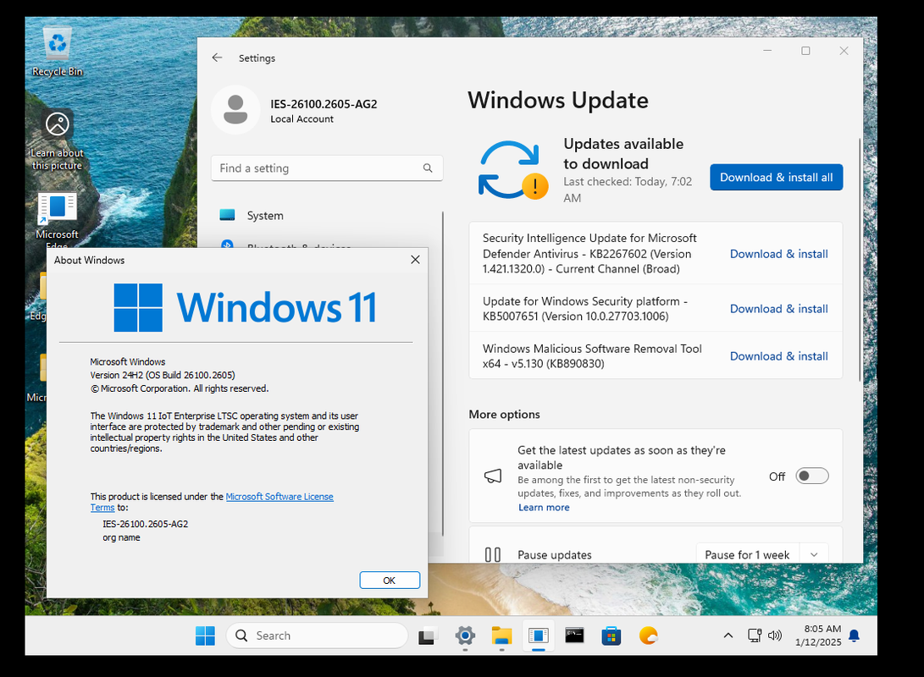This screenshot has height=677, width=924.
Task: Open the Recycle Bin desktop icon
Action: tap(57, 52)
